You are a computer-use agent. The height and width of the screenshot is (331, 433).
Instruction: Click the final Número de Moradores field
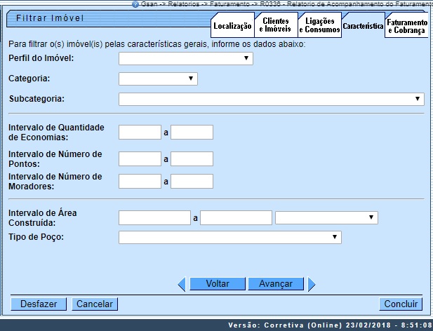[x=192, y=182]
